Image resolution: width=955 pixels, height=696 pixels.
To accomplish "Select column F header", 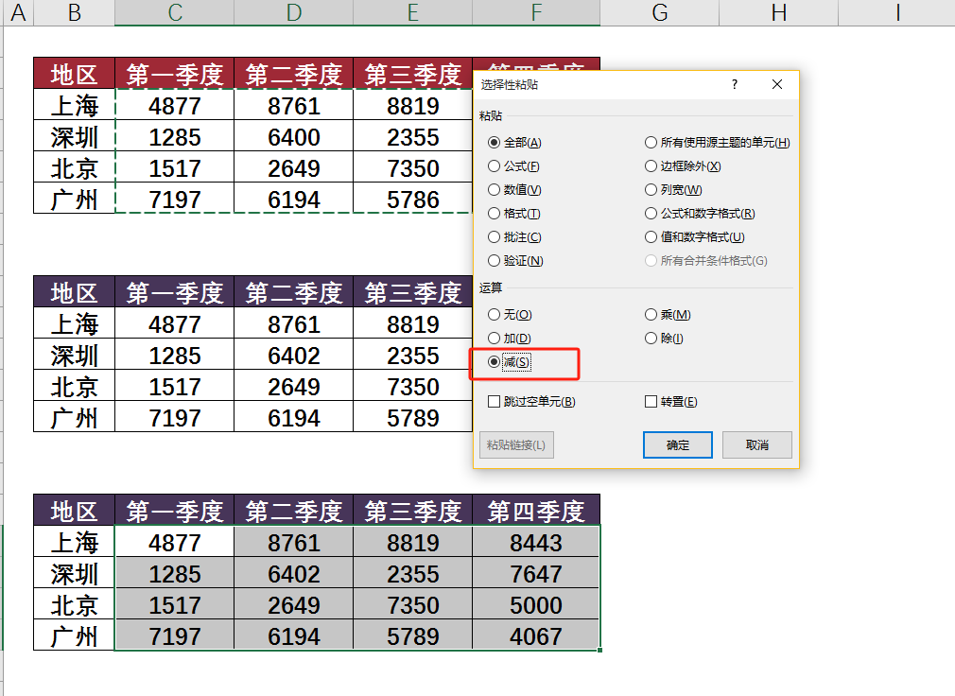I will tap(536, 12).
